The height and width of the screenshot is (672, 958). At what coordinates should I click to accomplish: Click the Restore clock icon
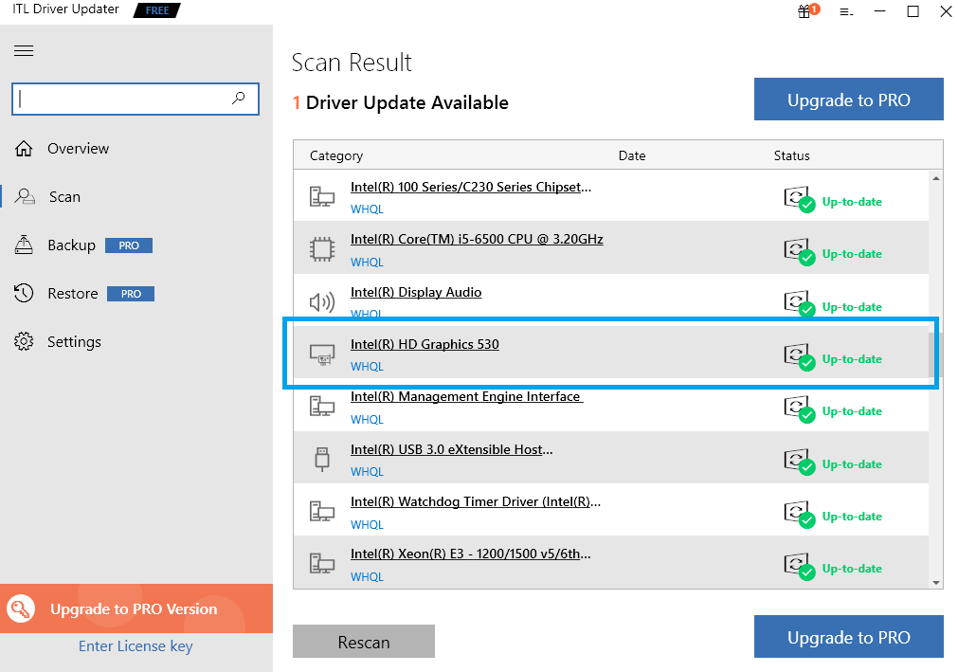click(x=24, y=293)
